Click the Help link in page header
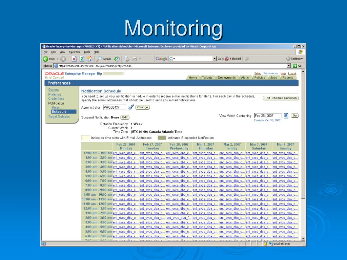 [x=283, y=73]
